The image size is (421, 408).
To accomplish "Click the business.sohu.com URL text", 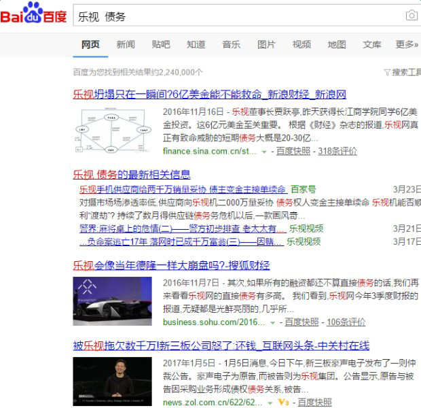I will point(214,322).
